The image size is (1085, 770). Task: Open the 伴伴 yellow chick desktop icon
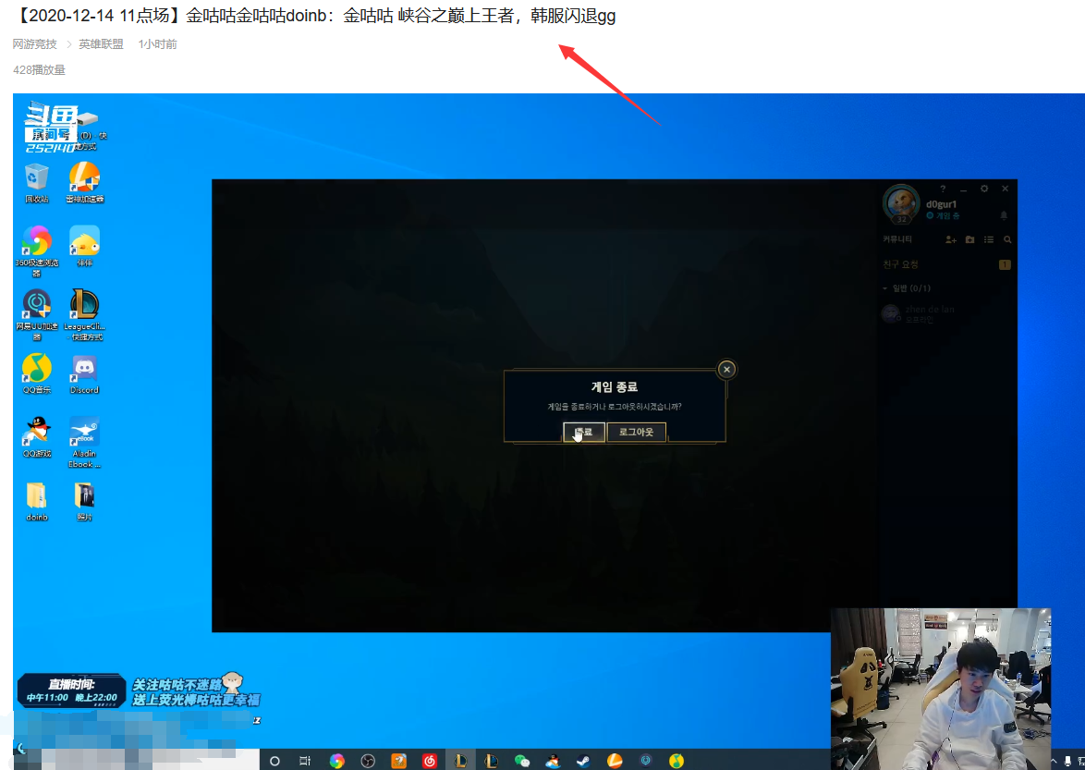tap(84, 246)
